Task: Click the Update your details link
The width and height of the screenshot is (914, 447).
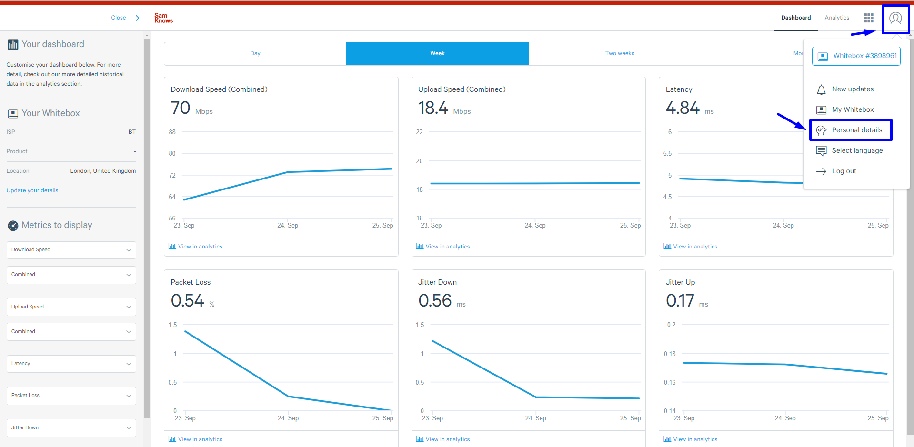Action: pyautogui.click(x=32, y=190)
